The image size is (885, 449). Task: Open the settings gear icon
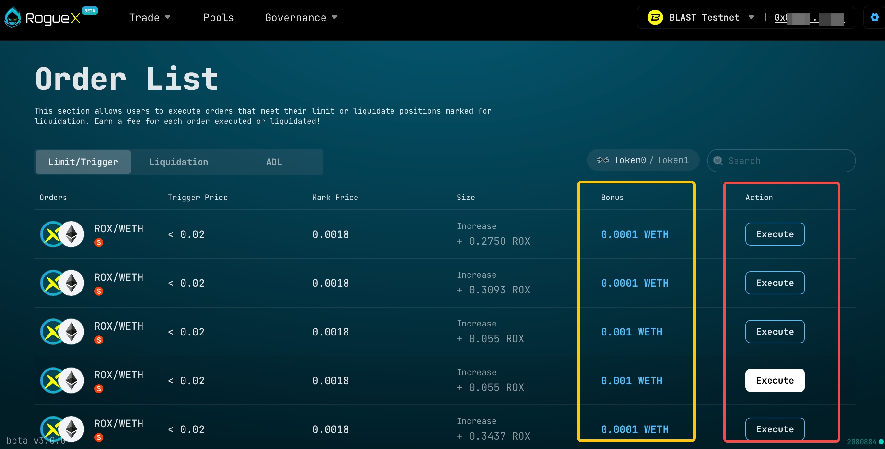[874, 17]
